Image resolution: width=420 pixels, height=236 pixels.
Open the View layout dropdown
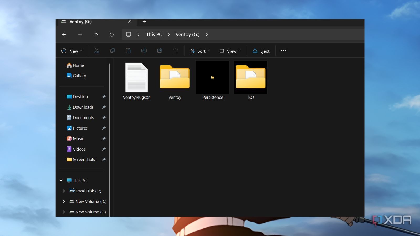[x=230, y=51]
